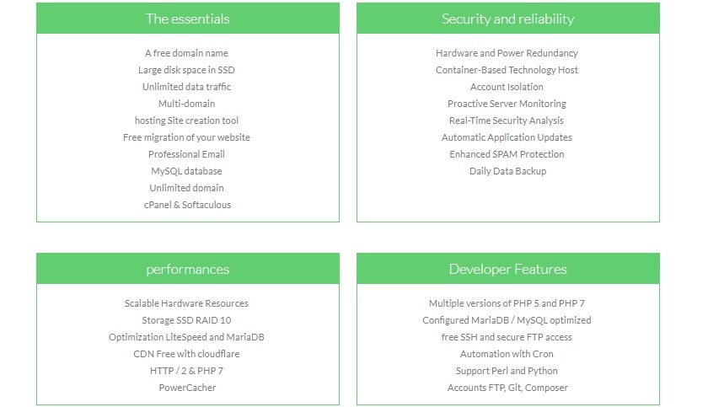Viewport: 708px width, 407px height.
Task: Select 'Hardware and Power Redundancy'
Action: tap(507, 53)
